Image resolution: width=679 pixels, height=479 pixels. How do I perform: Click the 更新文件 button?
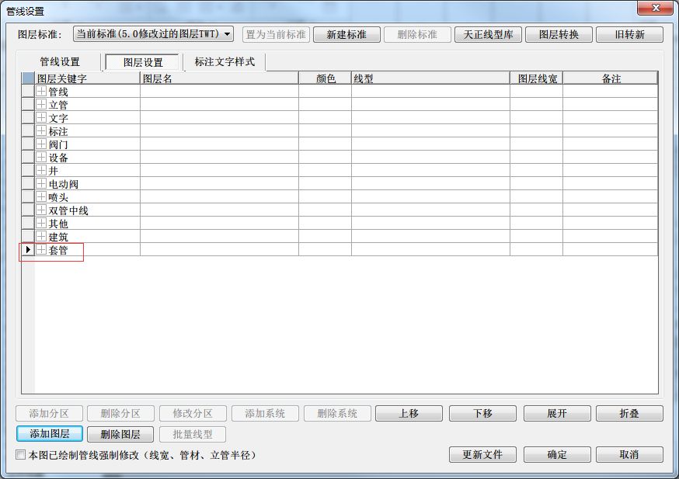coord(482,455)
